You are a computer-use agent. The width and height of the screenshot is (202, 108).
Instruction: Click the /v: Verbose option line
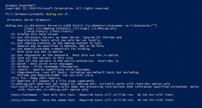coord(44,67)
